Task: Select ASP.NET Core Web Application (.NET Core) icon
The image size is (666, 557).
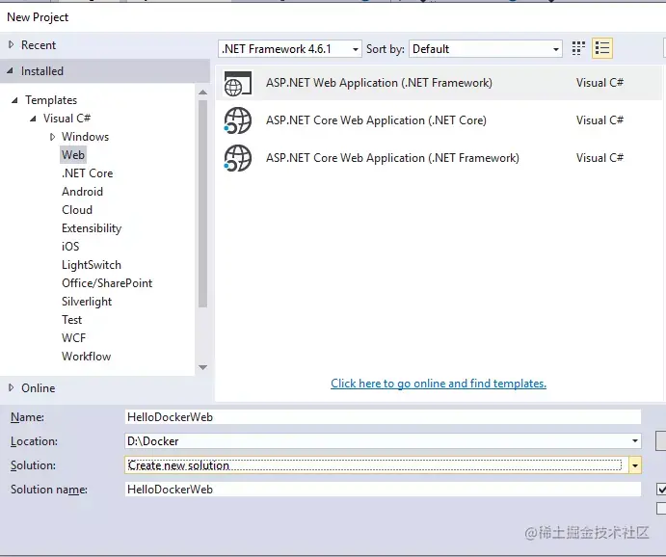Action: coord(238,120)
